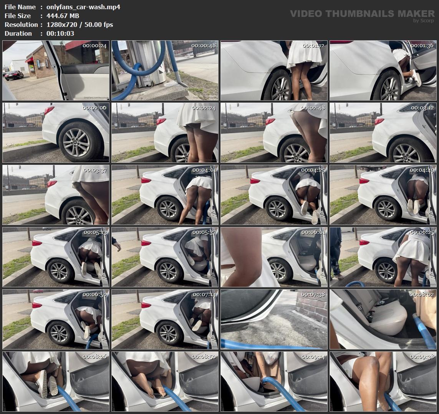Click the duration value 00:10:03
Viewport: 439px width, 414px height.
pyautogui.click(x=60, y=33)
